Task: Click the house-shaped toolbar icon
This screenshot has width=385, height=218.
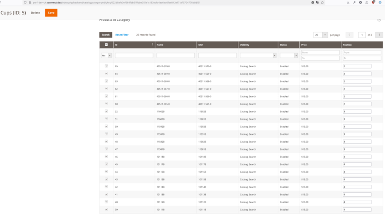Action: pos(367,2)
